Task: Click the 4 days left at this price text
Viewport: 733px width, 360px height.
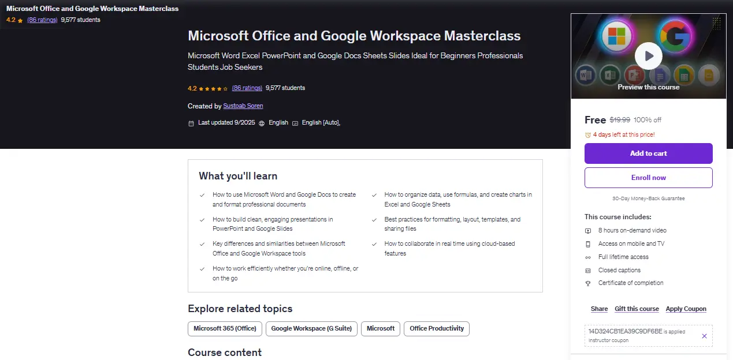Action: tap(624, 134)
